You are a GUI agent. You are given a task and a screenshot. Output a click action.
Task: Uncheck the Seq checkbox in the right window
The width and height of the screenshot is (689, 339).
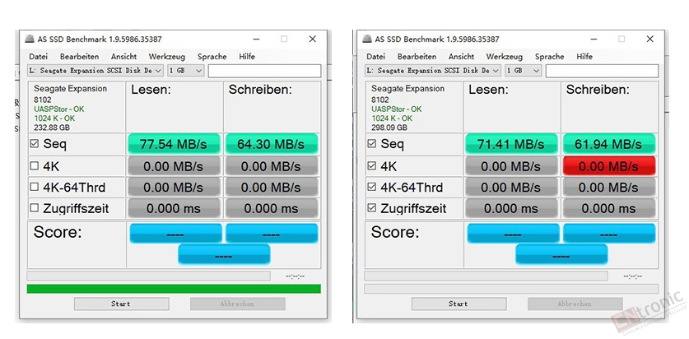372,144
